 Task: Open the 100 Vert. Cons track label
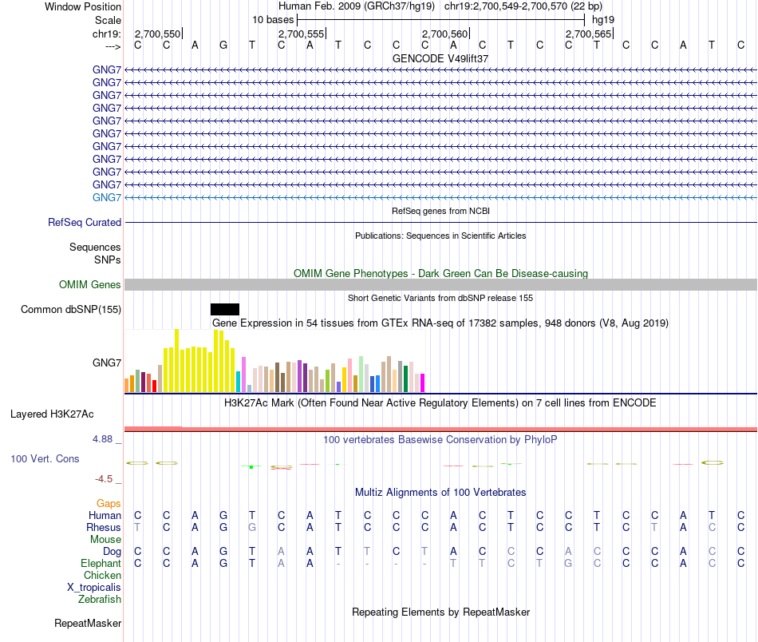coord(45,458)
